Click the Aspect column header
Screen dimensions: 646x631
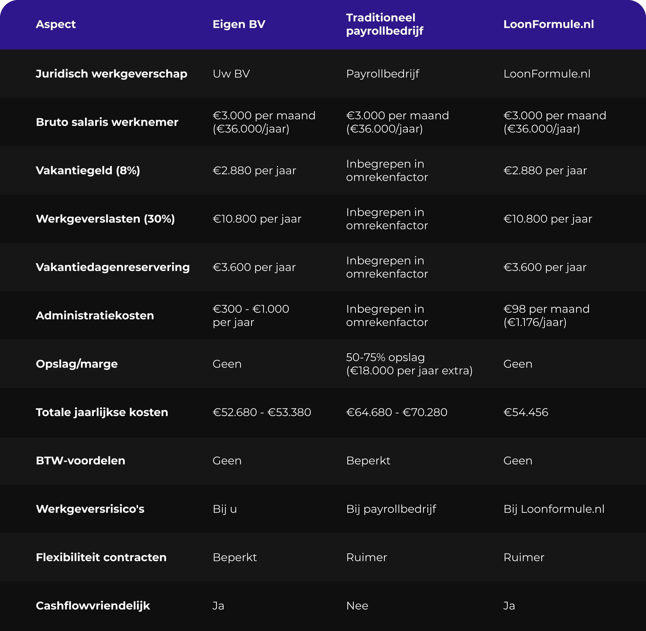pyautogui.click(x=56, y=24)
